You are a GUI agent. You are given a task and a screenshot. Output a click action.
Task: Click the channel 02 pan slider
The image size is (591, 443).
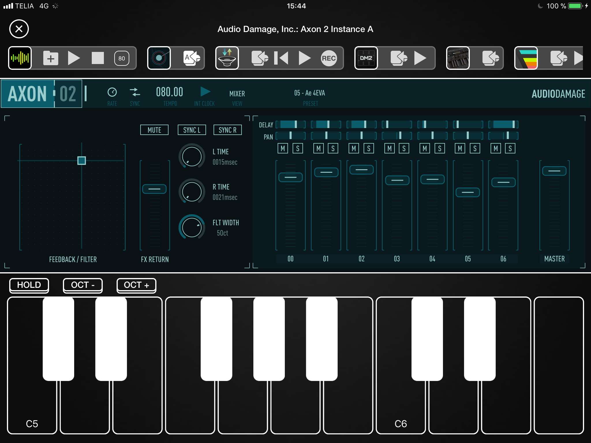click(x=362, y=136)
